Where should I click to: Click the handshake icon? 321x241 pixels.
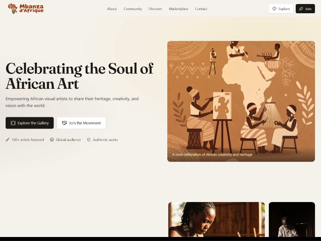pos(64,123)
